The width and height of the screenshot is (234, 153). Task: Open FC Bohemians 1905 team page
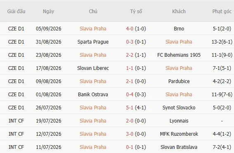click(x=179, y=55)
